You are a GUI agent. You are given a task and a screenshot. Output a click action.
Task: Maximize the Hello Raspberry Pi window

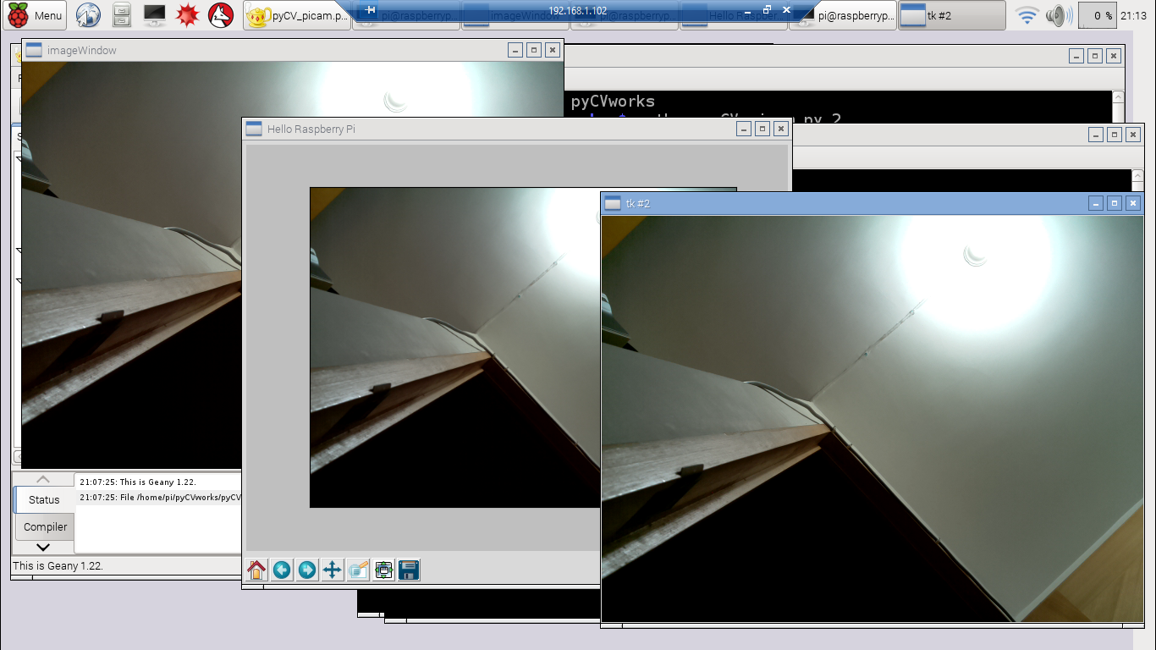click(762, 129)
